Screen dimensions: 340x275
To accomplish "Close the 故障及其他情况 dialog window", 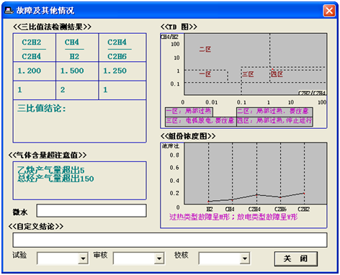I will pyautogui.click(x=329, y=11).
